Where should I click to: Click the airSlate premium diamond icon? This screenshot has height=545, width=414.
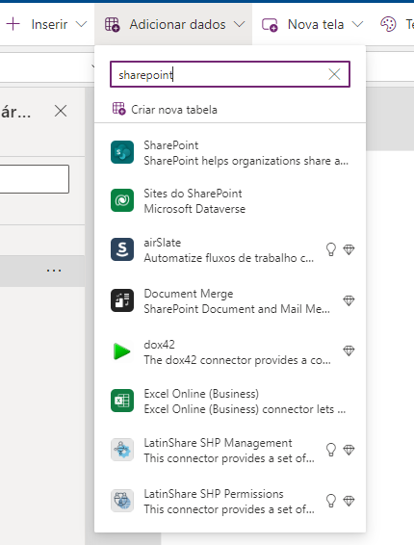pyautogui.click(x=349, y=249)
